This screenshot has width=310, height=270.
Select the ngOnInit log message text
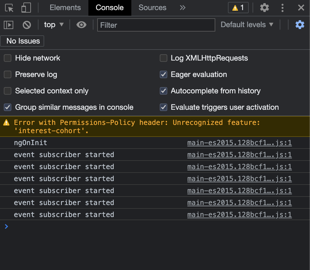(x=30, y=143)
